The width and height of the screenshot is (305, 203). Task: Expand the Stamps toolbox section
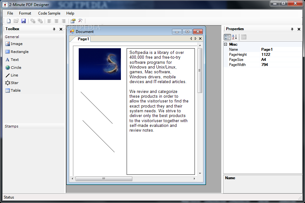coord(34,126)
